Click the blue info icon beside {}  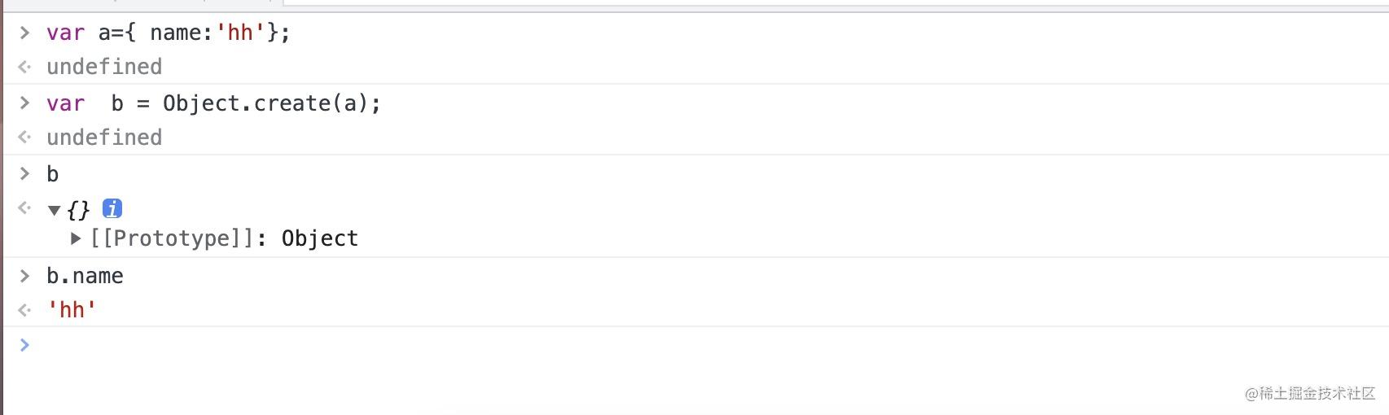pyautogui.click(x=112, y=208)
